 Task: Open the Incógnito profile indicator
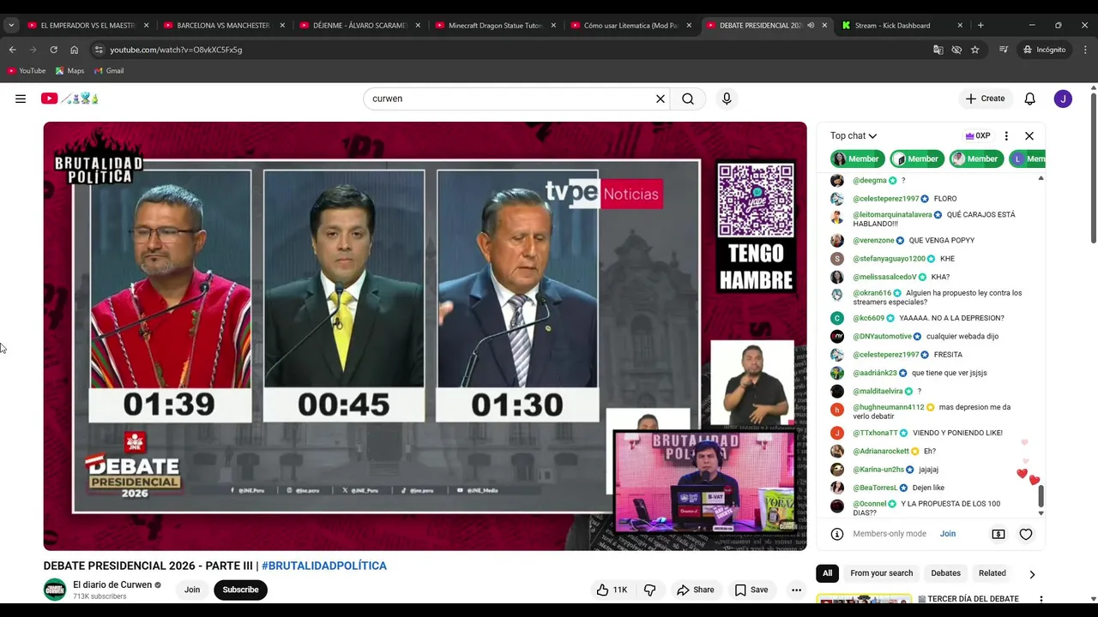point(1044,50)
